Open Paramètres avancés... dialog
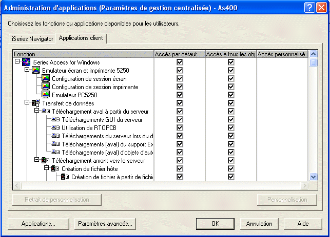The height and width of the screenshot is (237, 330). (x=105, y=224)
